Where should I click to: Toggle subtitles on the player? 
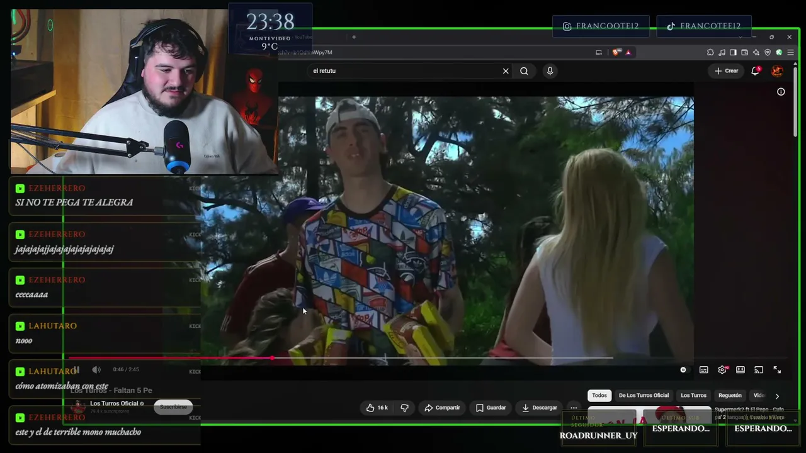703,370
